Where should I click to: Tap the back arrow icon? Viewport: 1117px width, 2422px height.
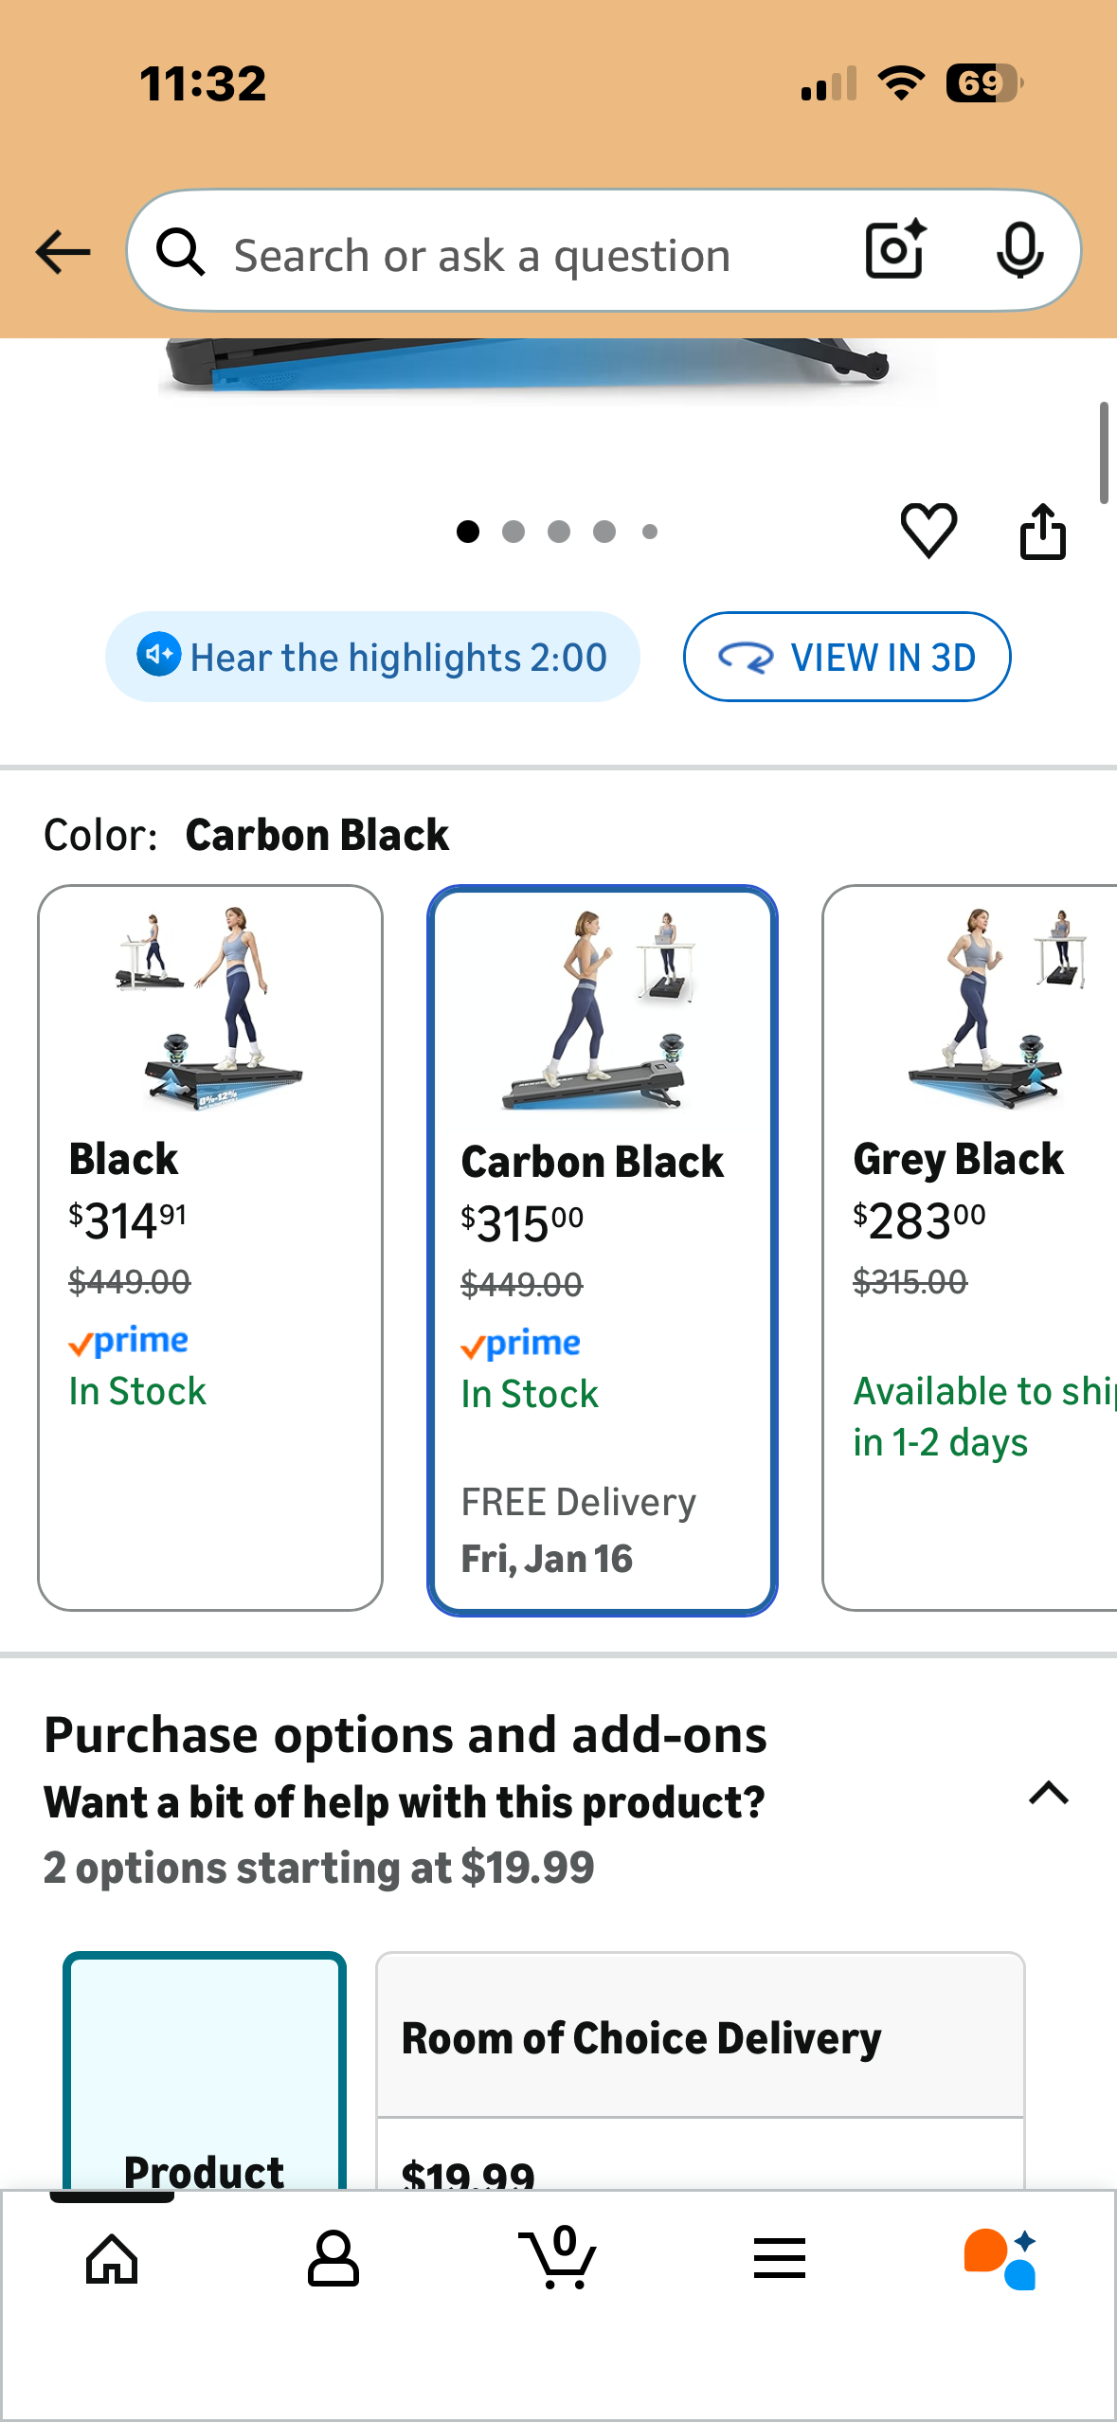(63, 252)
